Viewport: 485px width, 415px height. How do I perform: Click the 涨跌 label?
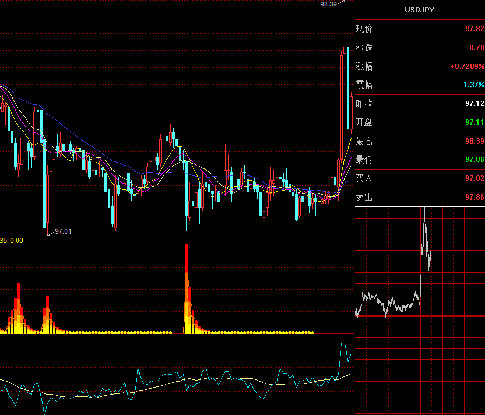pyautogui.click(x=364, y=47)
